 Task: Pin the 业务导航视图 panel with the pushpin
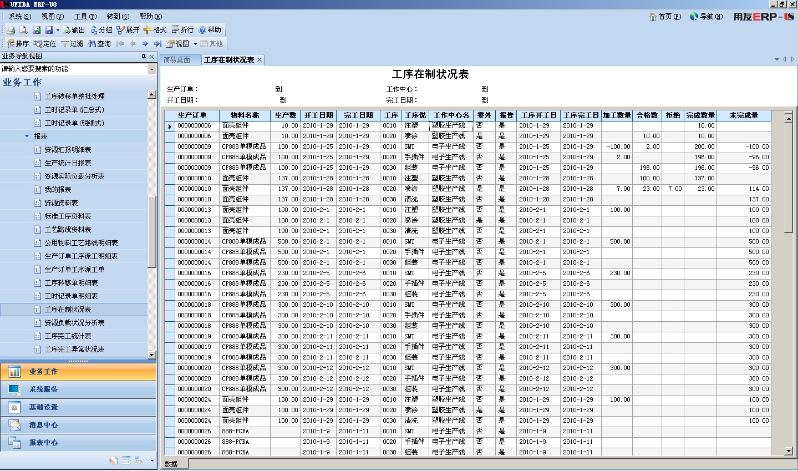(x=144, y=57)
